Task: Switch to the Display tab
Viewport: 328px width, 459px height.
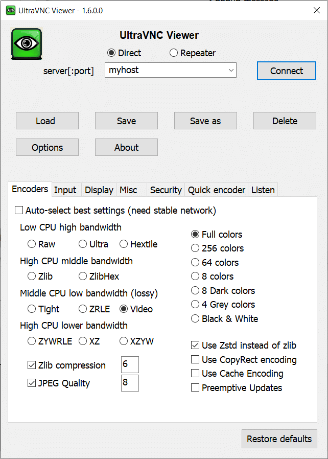Action: 99,190
